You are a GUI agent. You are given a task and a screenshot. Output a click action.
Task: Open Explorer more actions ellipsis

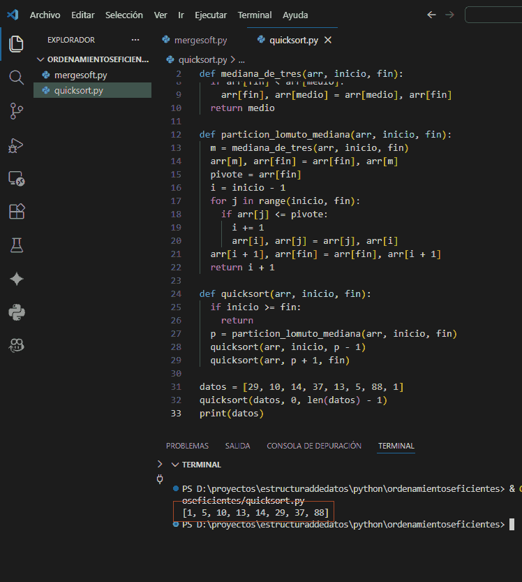(x=135, y=40)
